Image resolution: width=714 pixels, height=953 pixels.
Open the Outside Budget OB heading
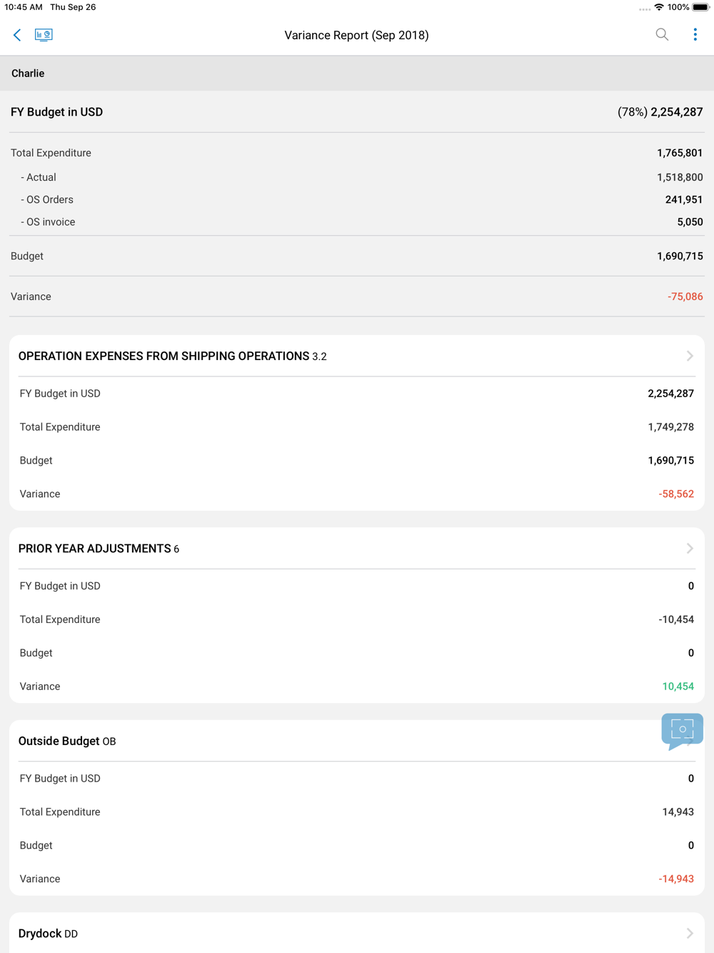click(x=67, y=742)
